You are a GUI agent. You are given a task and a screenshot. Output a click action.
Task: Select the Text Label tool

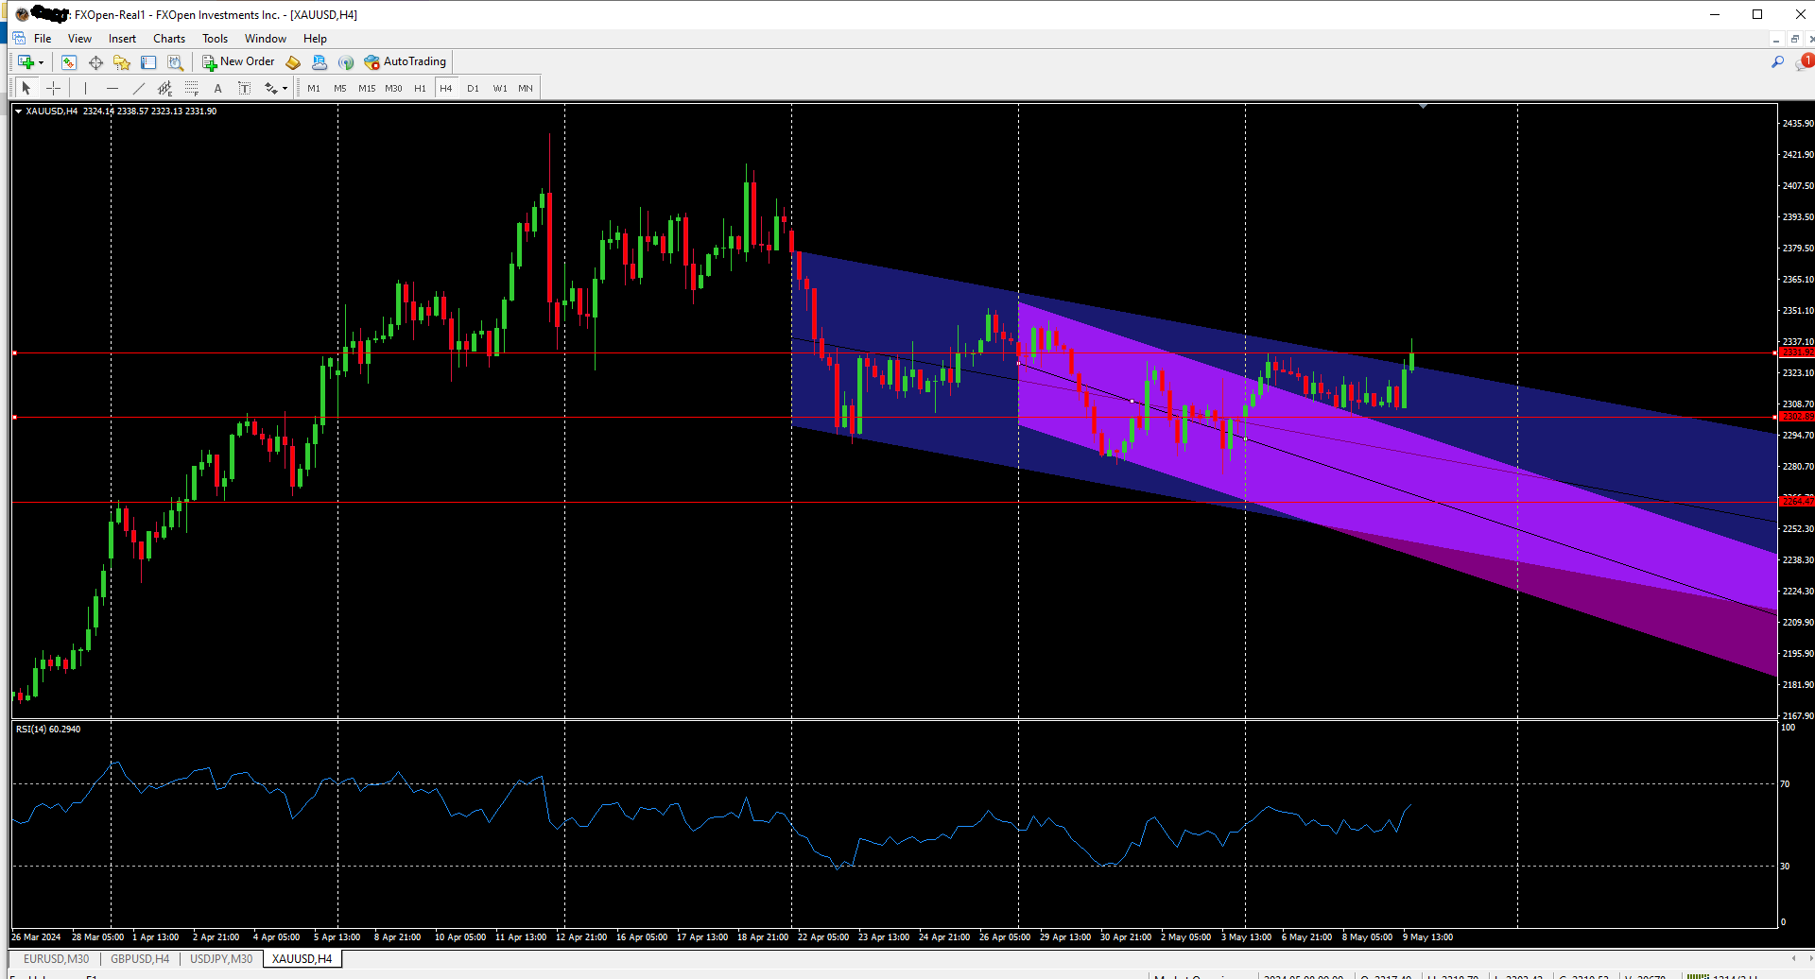[245, 88]
